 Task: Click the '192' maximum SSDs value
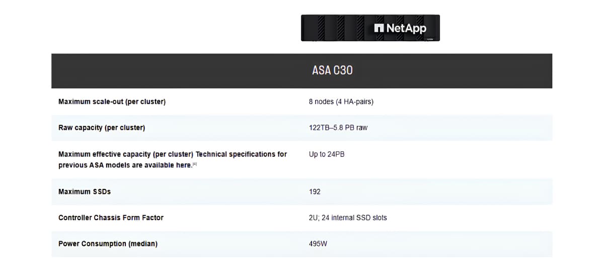click(315, 192)
